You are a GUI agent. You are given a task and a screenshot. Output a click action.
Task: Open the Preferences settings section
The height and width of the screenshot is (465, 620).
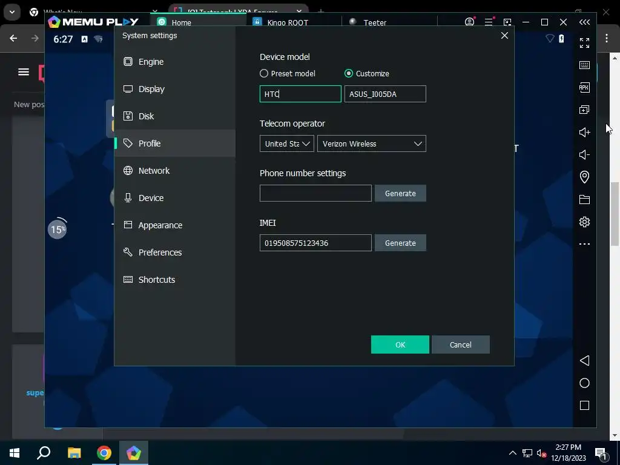point(175,252)
